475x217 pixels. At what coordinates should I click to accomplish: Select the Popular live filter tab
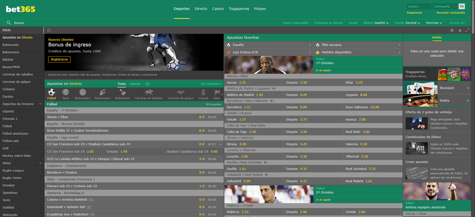click(135, 84)
